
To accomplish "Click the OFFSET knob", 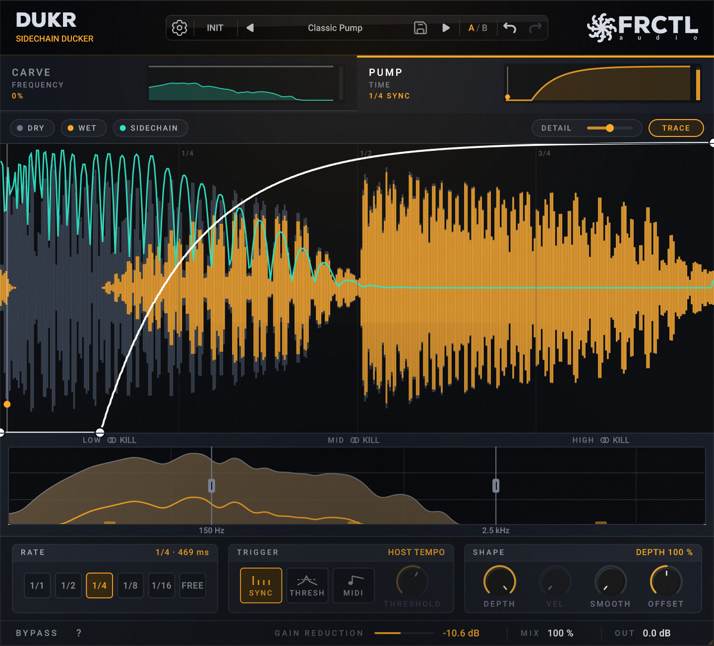I will [x=666, y=581].
